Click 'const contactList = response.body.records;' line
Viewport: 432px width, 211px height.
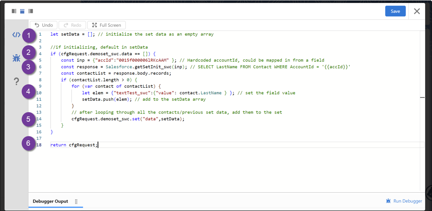pos(116,73)
